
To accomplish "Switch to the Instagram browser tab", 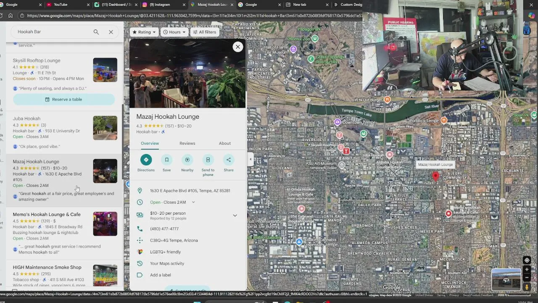I will 164,5.
